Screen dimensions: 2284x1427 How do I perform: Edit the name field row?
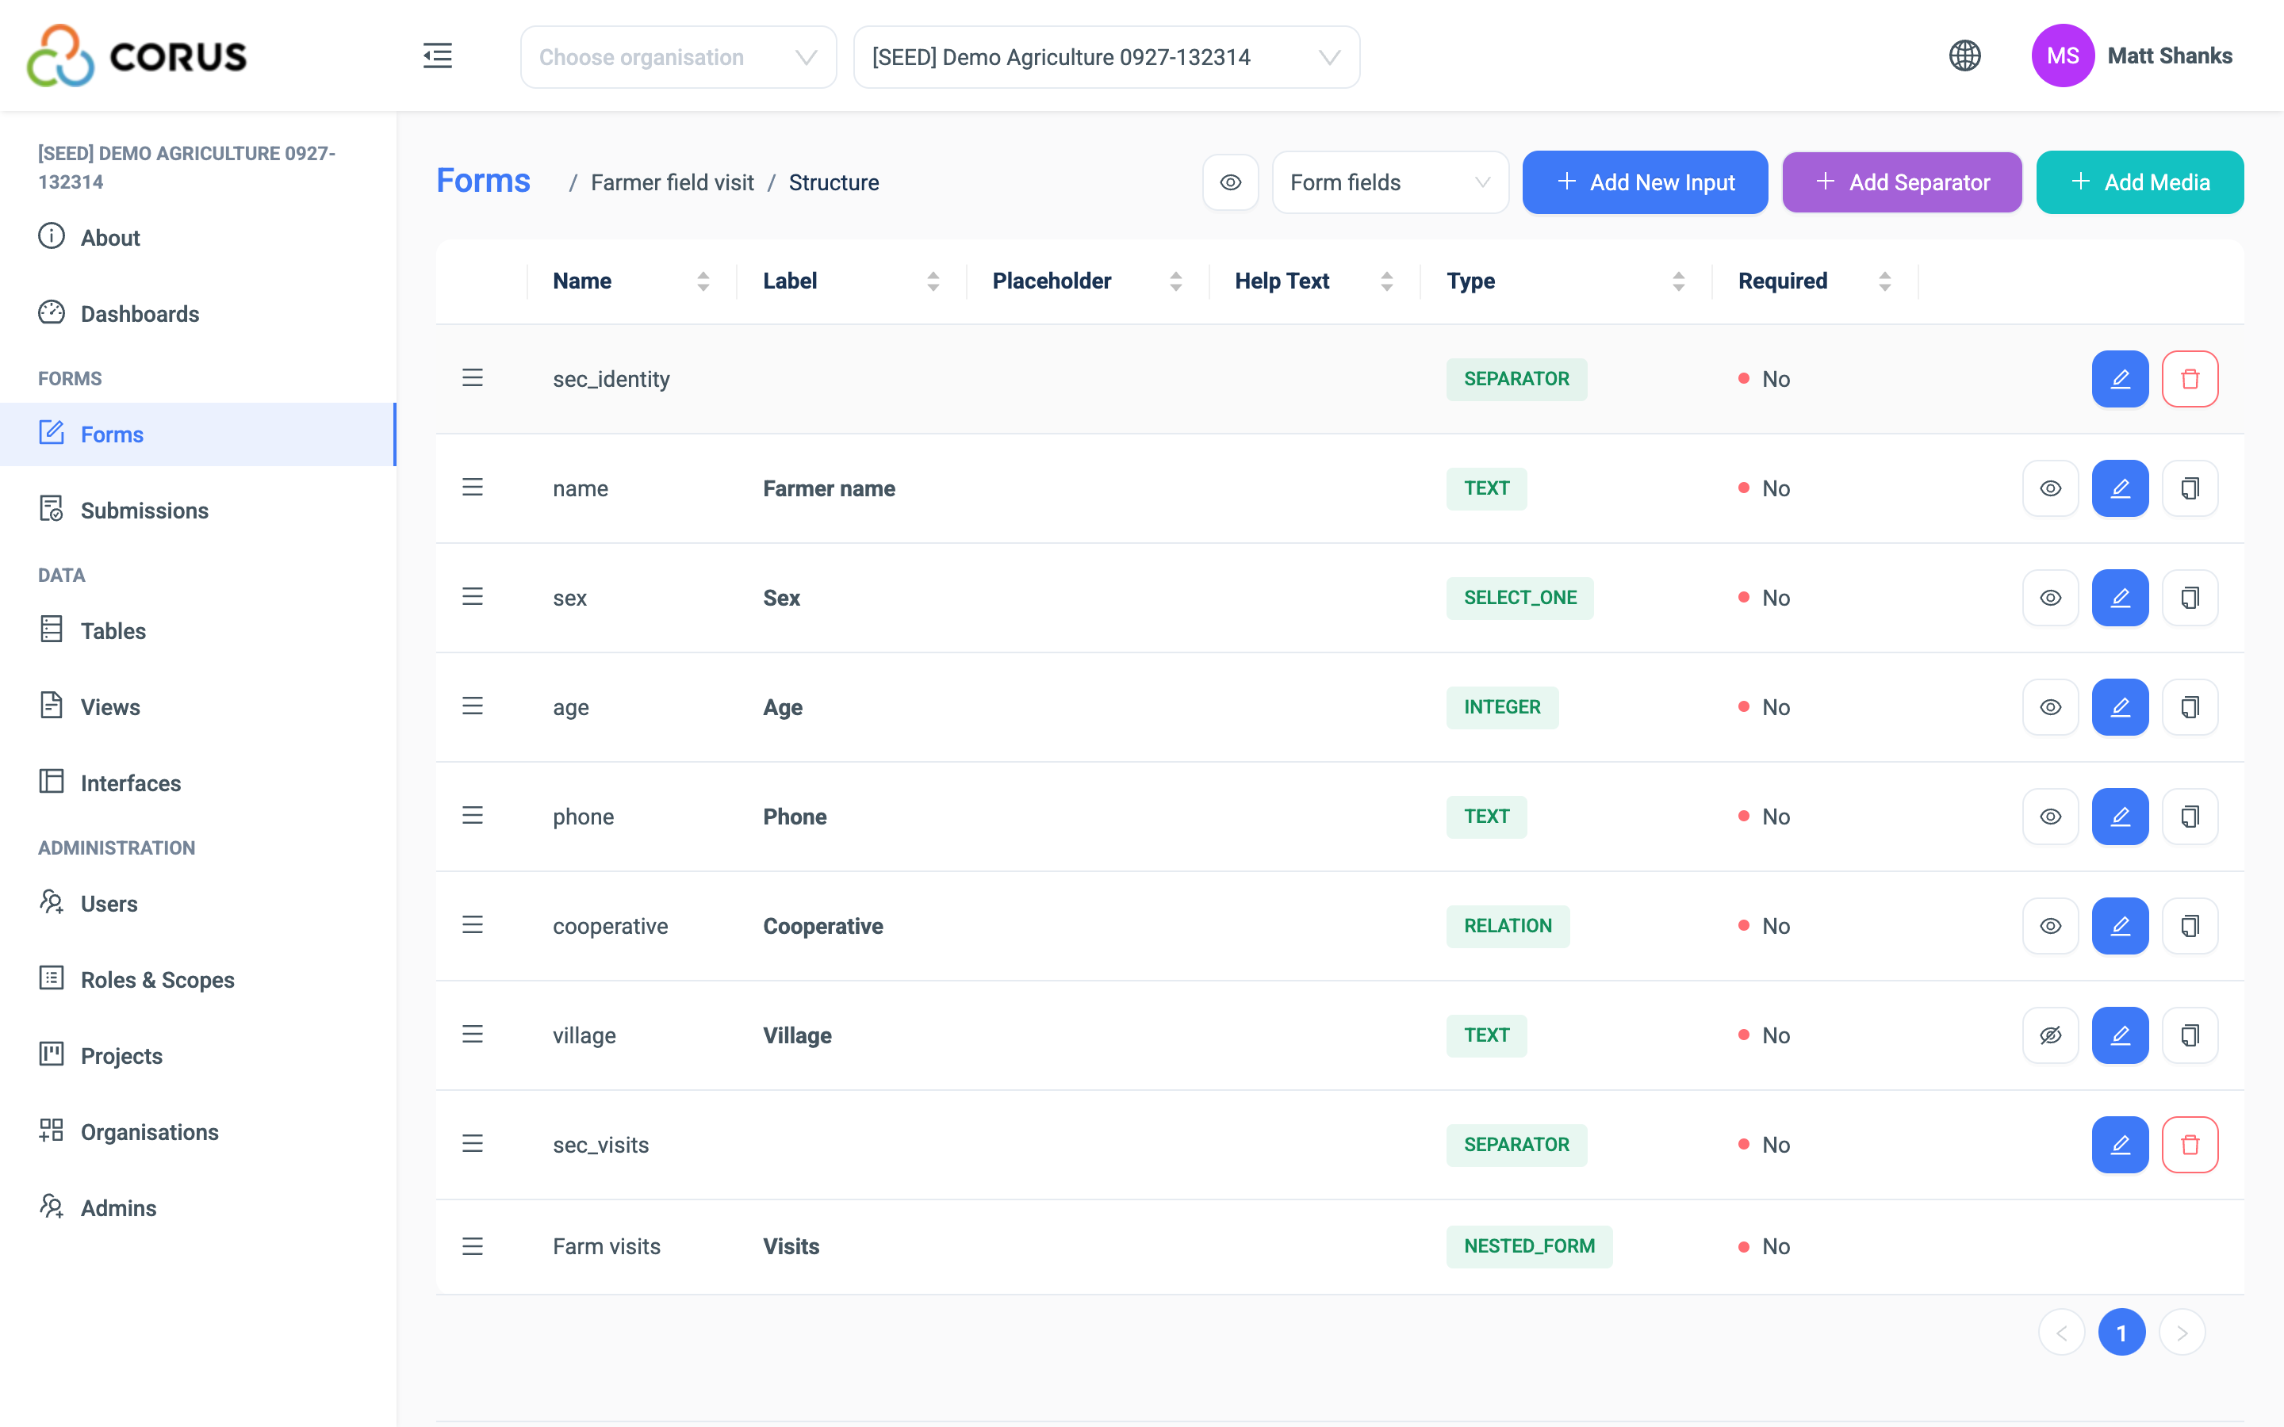2120,488
